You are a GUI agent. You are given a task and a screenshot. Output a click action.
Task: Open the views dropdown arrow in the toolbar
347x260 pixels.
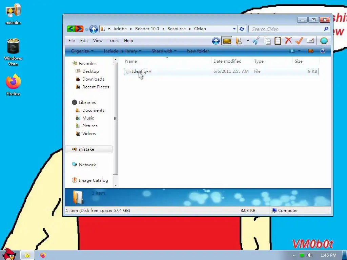point(248,41)
